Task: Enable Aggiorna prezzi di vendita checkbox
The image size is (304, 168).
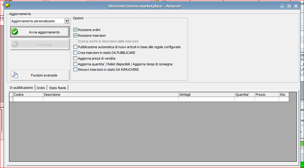Action: 75,58
